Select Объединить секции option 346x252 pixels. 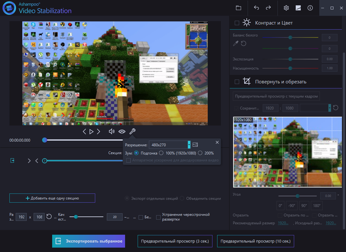(182, 198)
